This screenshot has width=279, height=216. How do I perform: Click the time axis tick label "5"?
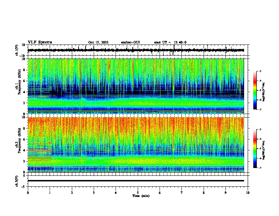click(138, 192)
